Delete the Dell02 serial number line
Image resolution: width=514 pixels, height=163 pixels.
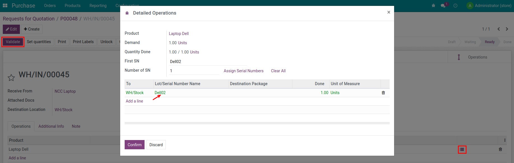383,93
